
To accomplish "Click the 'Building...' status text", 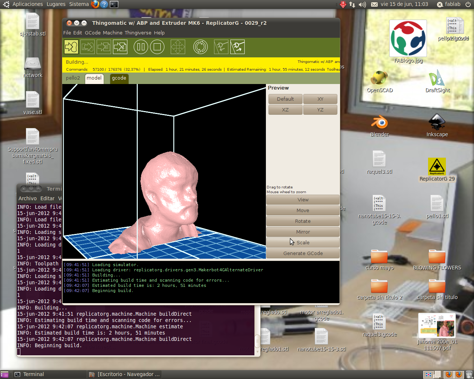I will (x=77, y=62).
